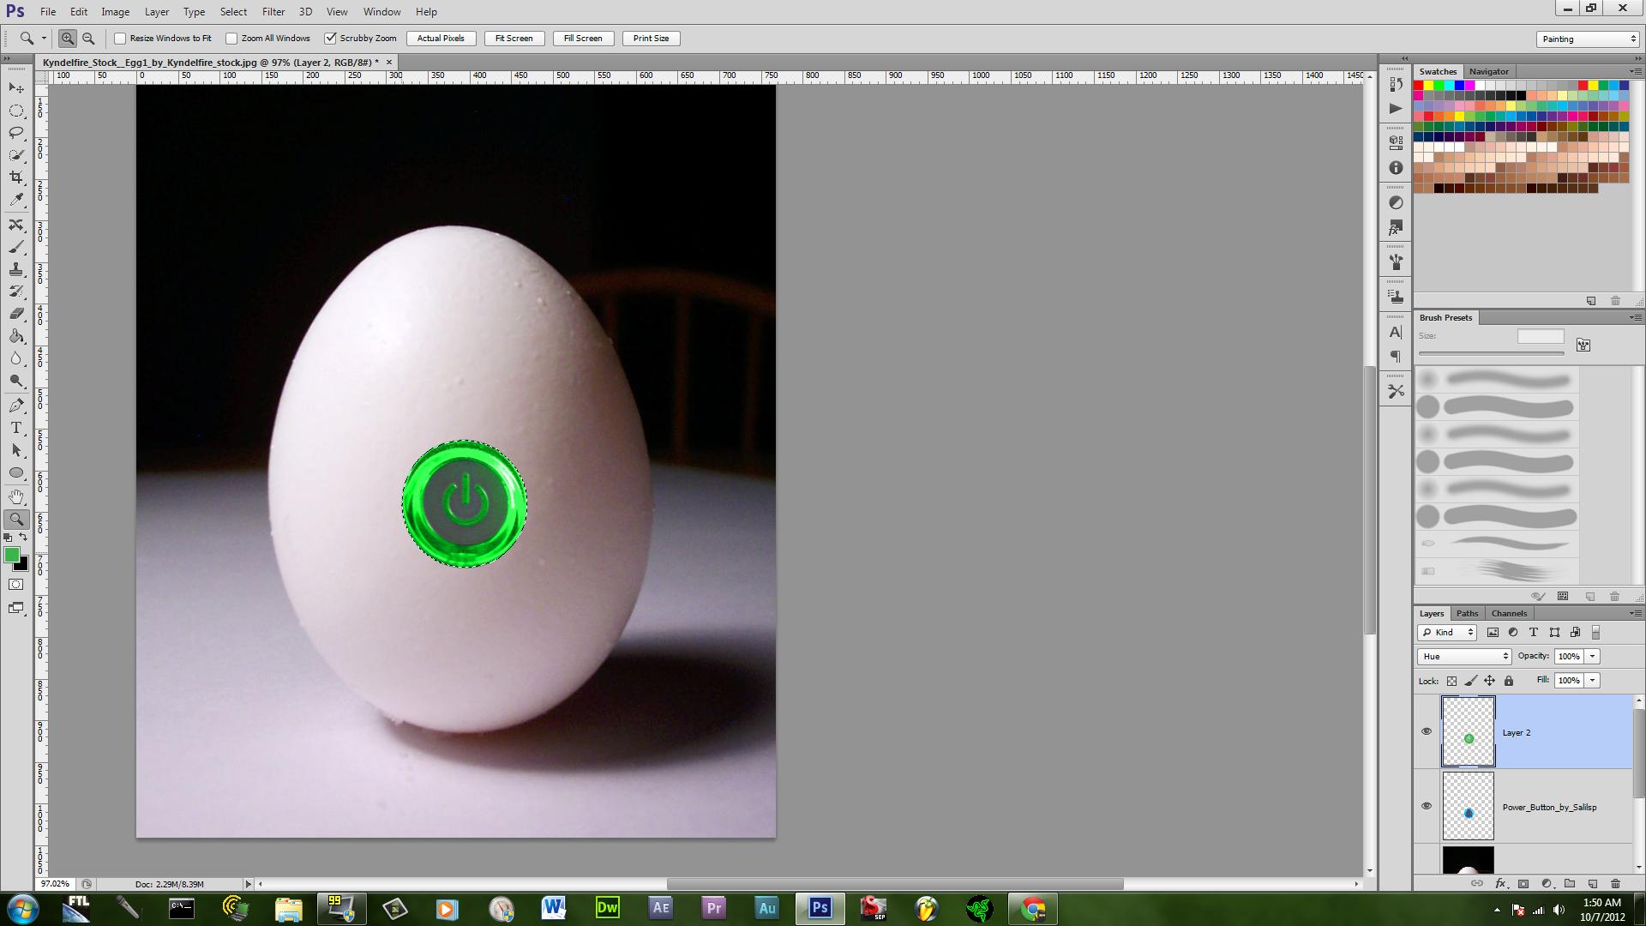Select the Horizontal Type tool
The height and width of the screenshot is (926, 1646).
tap(16, 428)
